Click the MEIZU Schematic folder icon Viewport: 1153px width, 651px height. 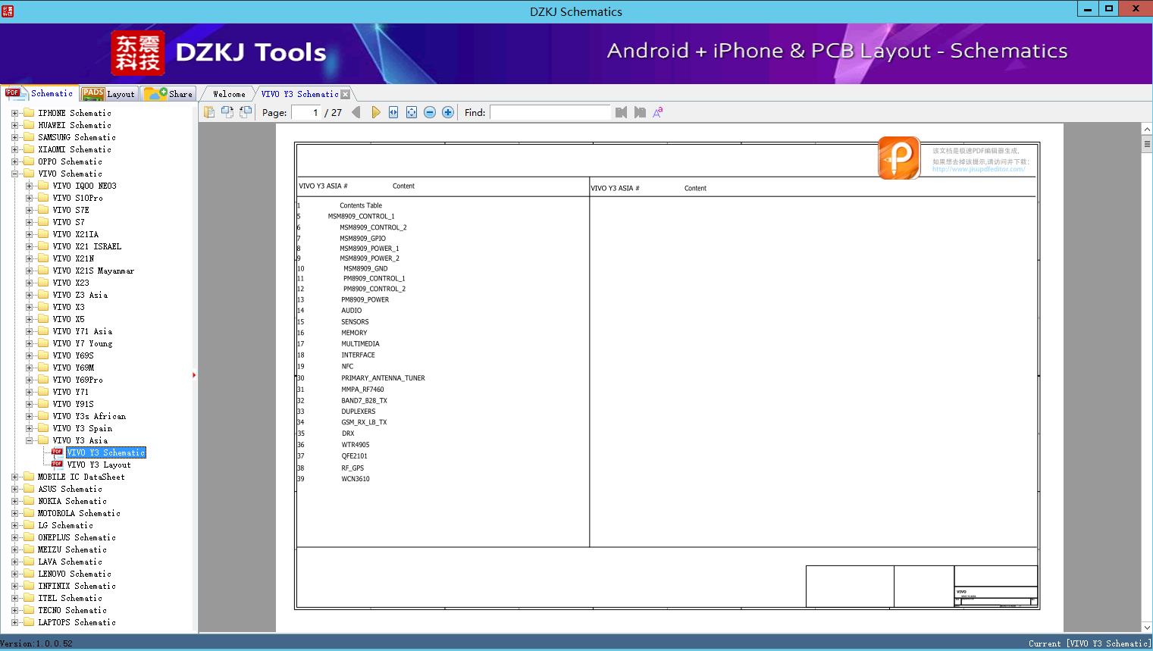click(x=29, y=549)
